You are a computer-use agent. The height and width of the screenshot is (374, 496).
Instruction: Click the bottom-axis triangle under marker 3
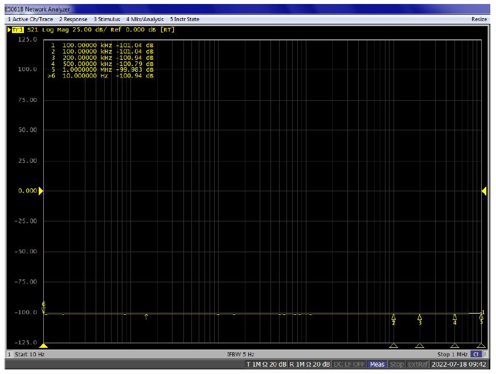(x=420, y=346)
